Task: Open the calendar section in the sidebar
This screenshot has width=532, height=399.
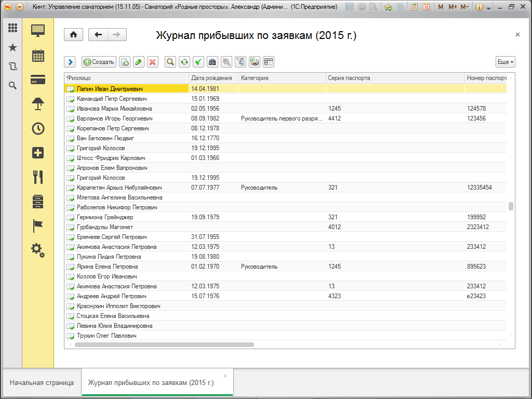Action: pyautogui.click(x=38, y=55)
